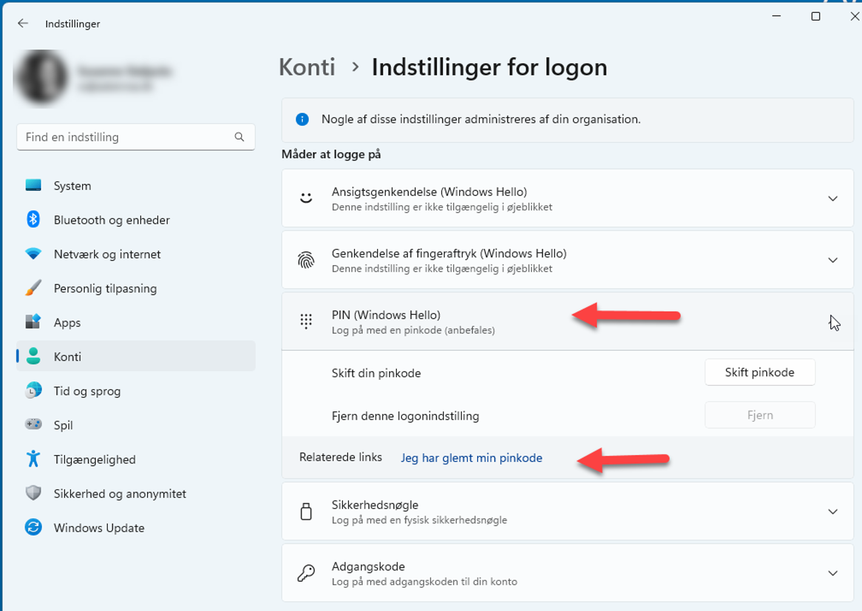
Task: Open Tilgængelighed settings
Action: (x=135, y=459)
